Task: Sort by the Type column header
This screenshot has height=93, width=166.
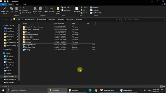Action: [78, 24]
